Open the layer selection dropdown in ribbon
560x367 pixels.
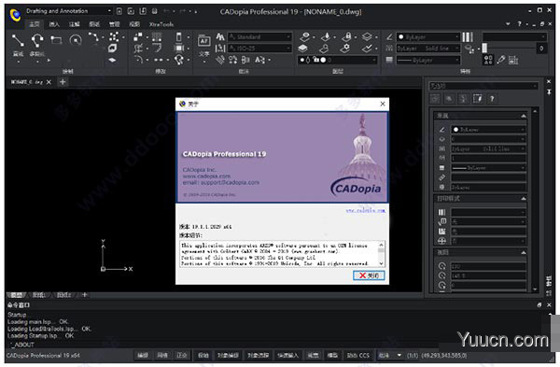pyautogui.click(x=338, y=60)
